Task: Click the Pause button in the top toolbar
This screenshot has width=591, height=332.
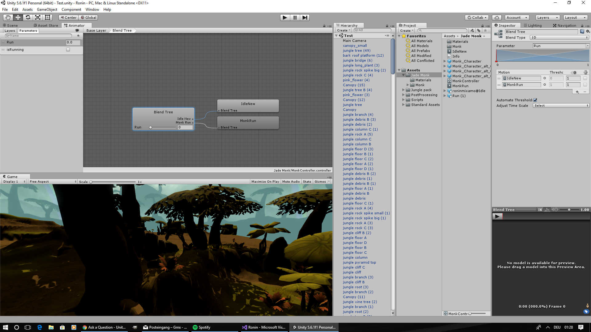Action: (295, 18)
